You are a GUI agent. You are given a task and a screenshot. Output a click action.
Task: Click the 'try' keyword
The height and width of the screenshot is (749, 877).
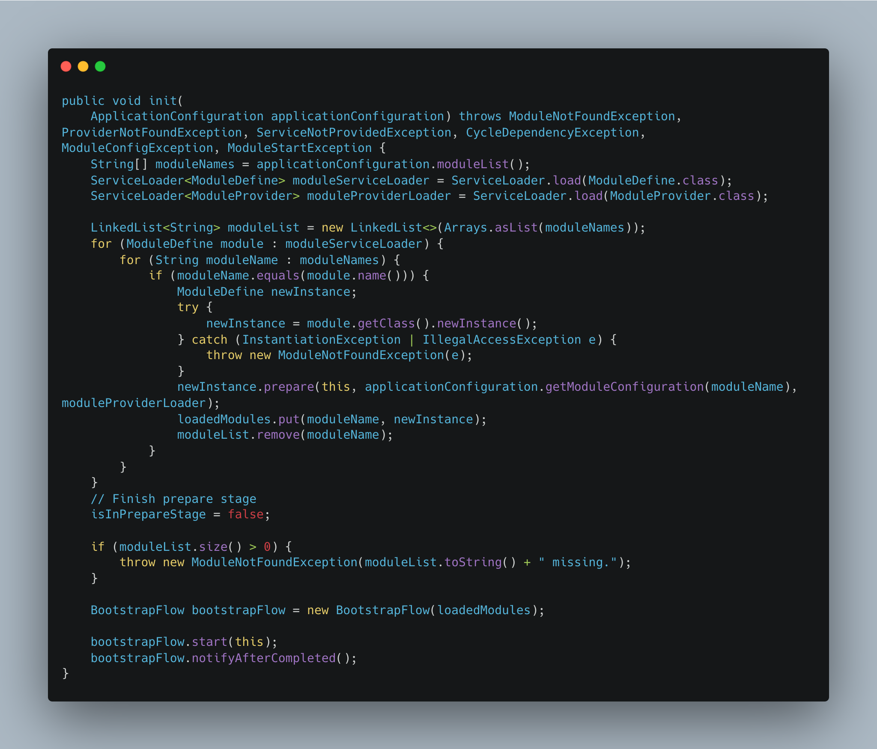coord(188,307)
